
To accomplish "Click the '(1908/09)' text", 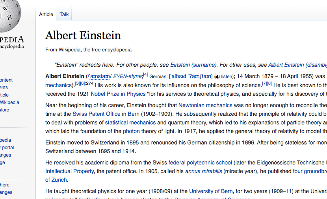I will [160, 191].
